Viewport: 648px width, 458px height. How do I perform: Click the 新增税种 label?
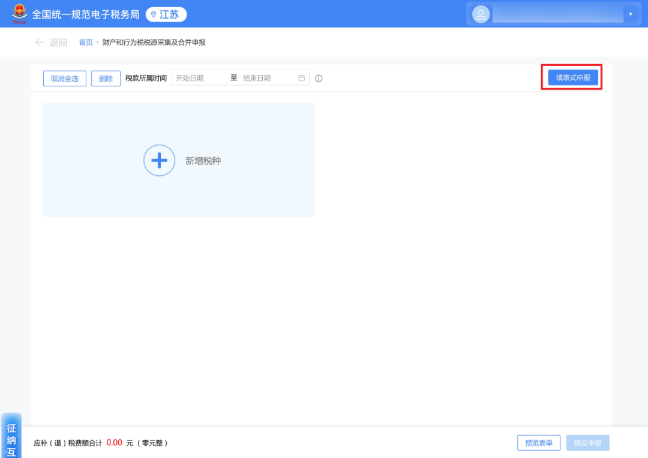click(203, 161)
